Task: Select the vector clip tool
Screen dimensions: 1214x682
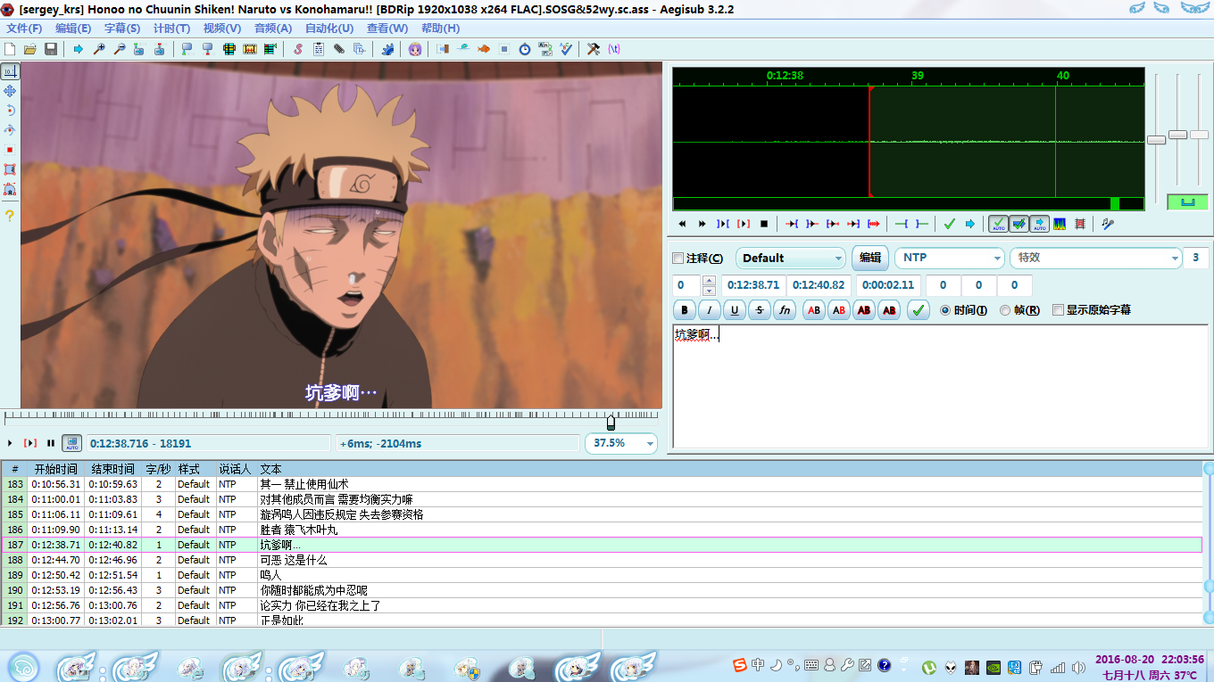Action: coord(10,189)
